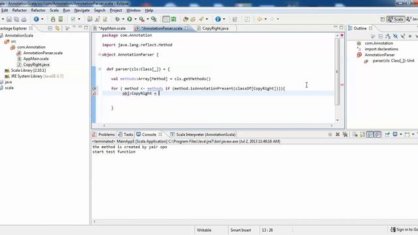Click the green Run button icon
The width and height of the screenshot is (418, 235).
(129, 19)
